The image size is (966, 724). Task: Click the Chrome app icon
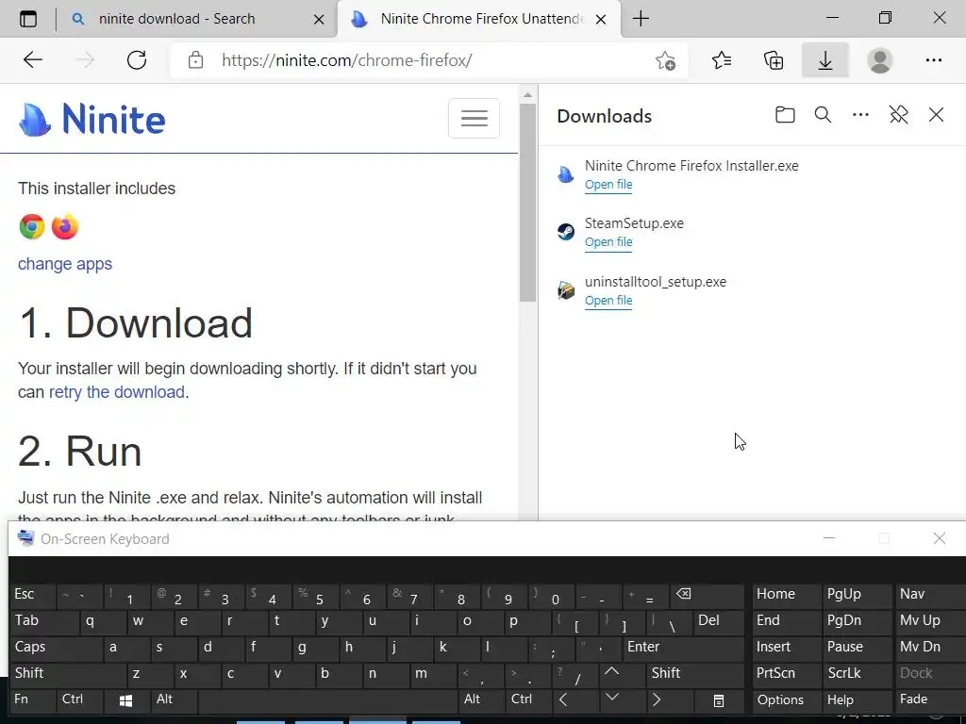pos(32,226)
